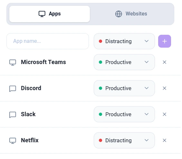Click the chat bubble icon beside Discord

pos(13,89)
